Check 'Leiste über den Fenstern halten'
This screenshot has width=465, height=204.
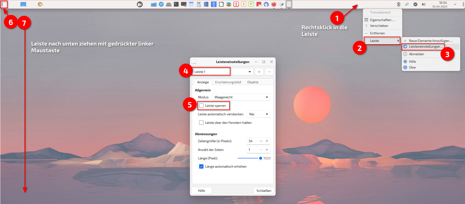pos(201,123)
